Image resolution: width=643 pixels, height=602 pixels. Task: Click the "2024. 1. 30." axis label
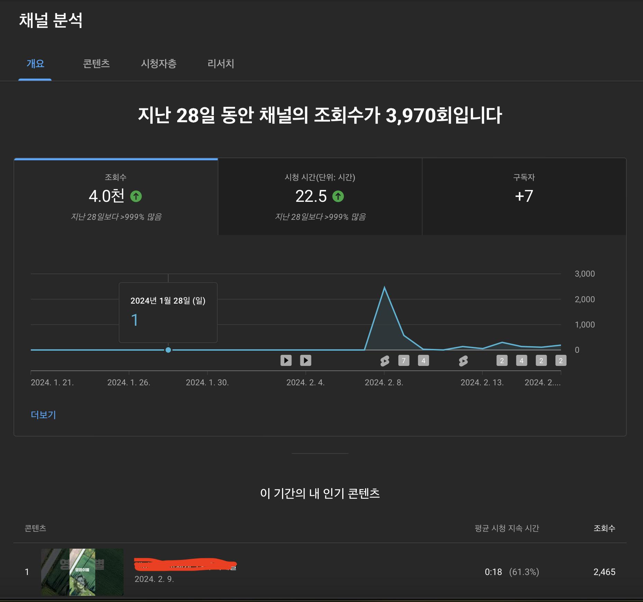tap(207, 383)
